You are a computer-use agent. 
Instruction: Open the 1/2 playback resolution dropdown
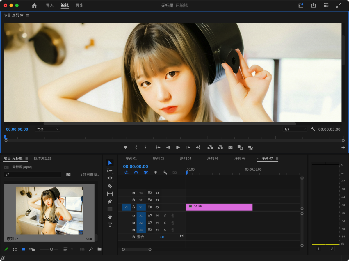(x=295, y=129)
